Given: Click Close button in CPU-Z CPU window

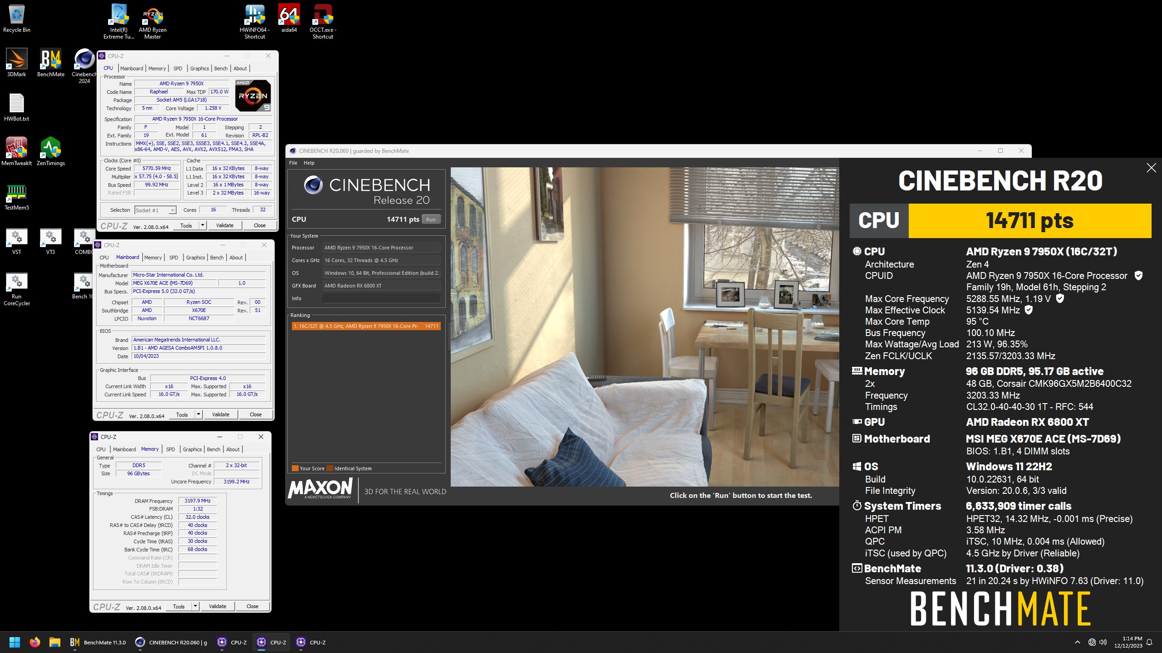Looking at the screenshot, I should [x=260, y=225].
